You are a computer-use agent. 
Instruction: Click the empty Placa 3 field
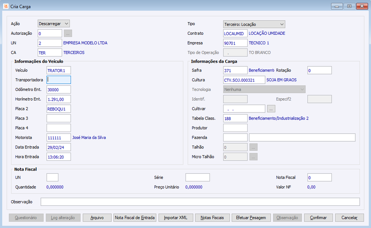coord(58,118)
